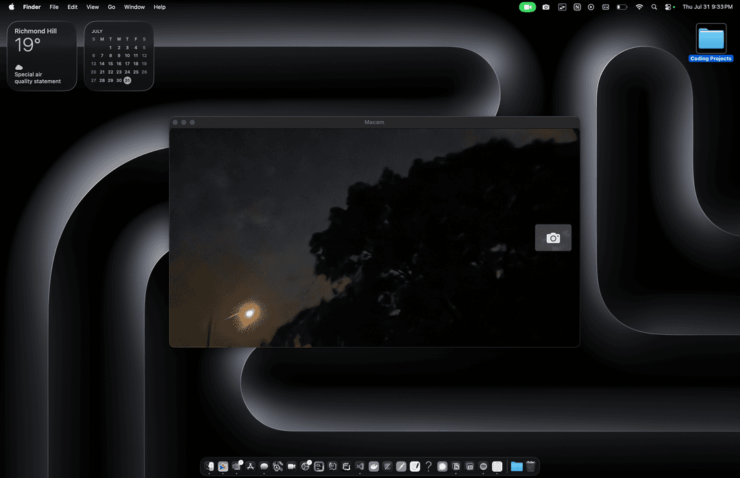Image resolution: width=740 pixels, height=478 pixels.
Task: Open FaceTime from the Dock
Action: [x=291, y=466]
